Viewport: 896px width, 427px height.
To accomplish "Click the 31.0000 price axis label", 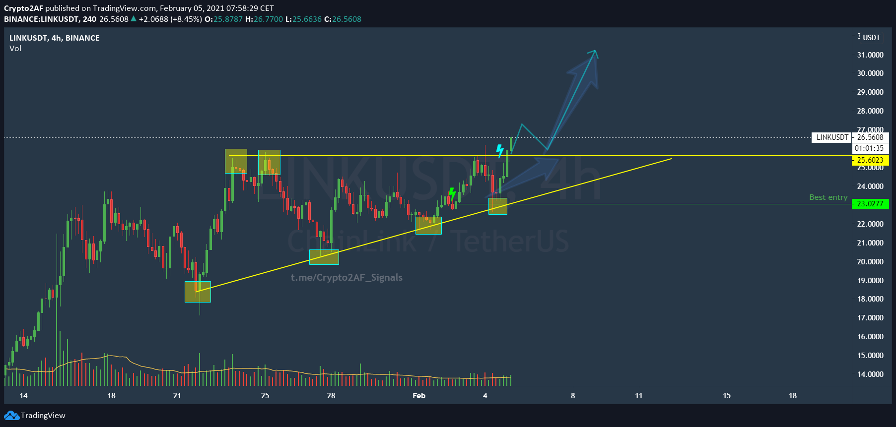I will (870, 55).
